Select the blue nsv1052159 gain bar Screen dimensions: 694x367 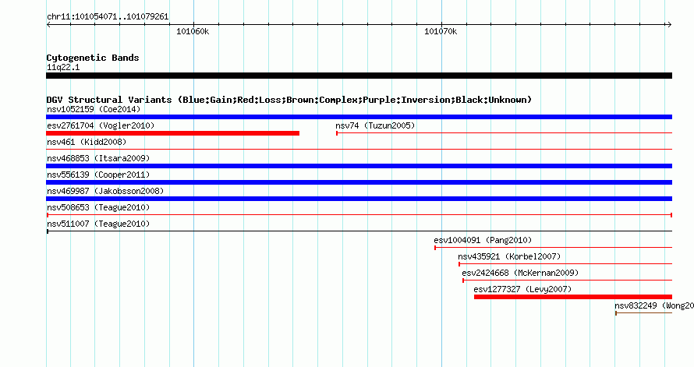coord(359,117)
